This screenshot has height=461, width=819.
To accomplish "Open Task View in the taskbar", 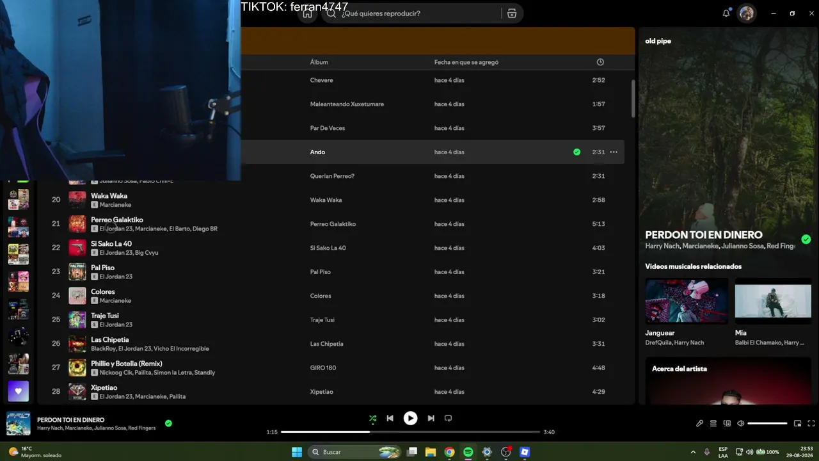I will (x=412, y=452).
